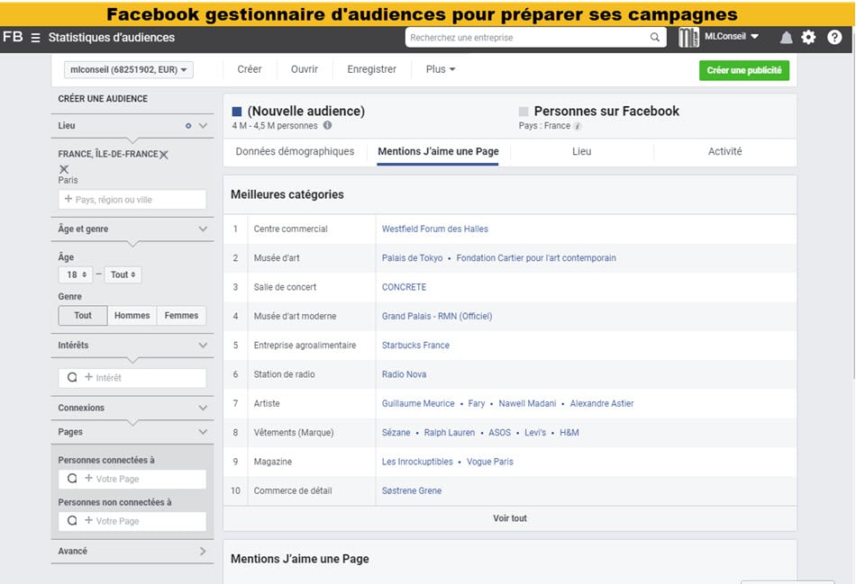Open Alexandre Astier link
The width and height of the screenshot is (856, 584).
click(602, 403)
